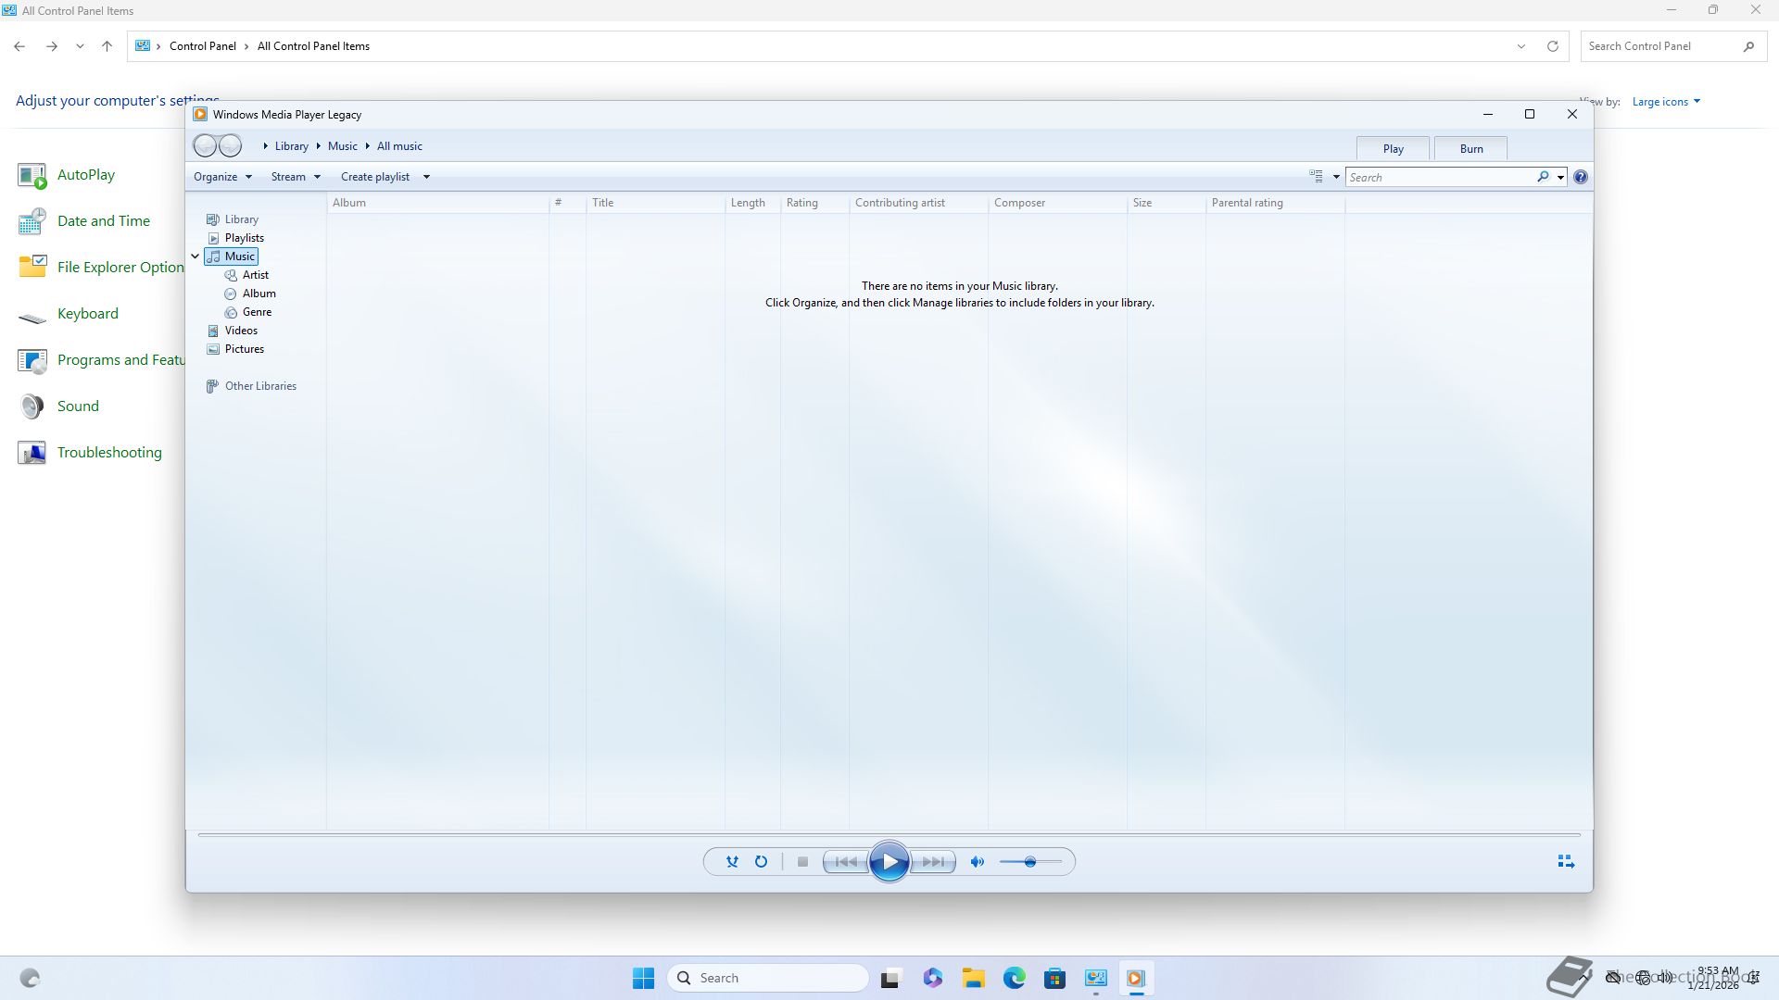Viewport: 1779px width, 1000px height.
Task: Skip to next track button
Action: (x=934, y=862)
